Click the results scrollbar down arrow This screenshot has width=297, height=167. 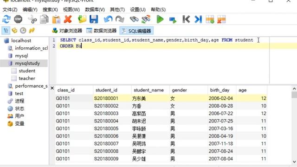(294, 162)
